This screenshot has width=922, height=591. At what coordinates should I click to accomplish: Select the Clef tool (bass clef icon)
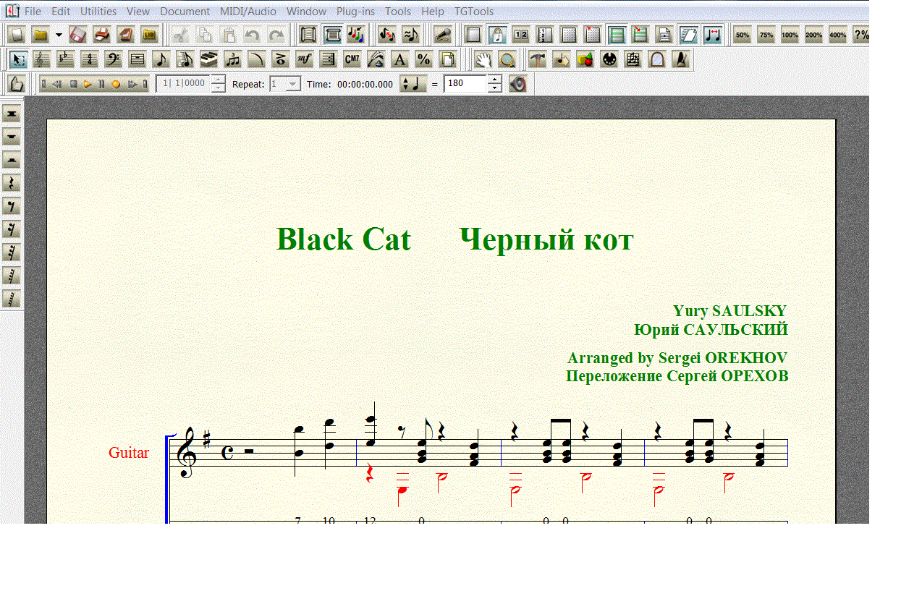pyautogui.click(x=114, y=59)
